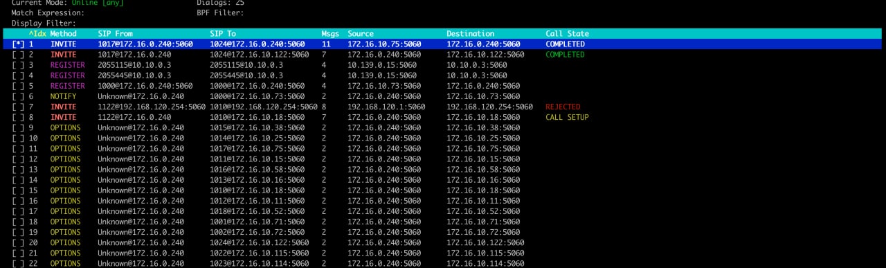Click the Match Expression label
Image resolution: width=886 pixels, height=268 pixels.
click(48, 12)
